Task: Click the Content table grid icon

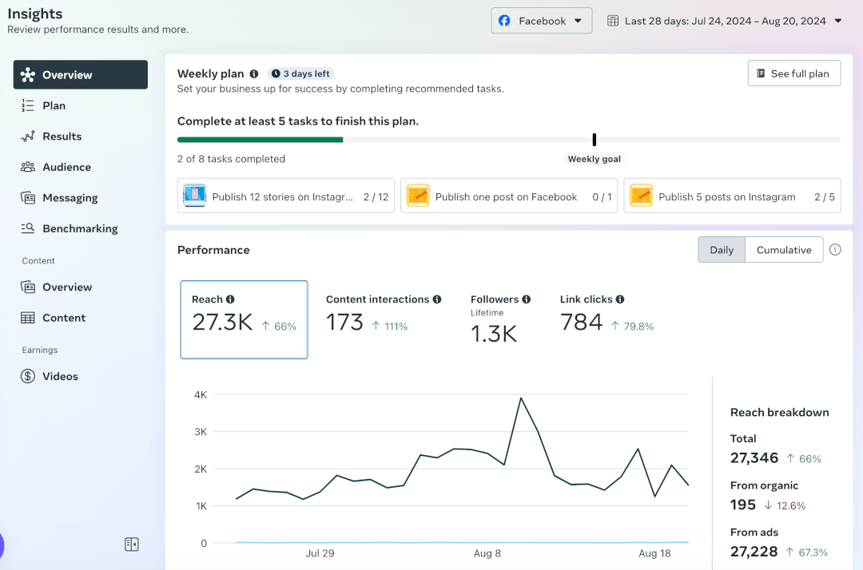Action: 27,318
